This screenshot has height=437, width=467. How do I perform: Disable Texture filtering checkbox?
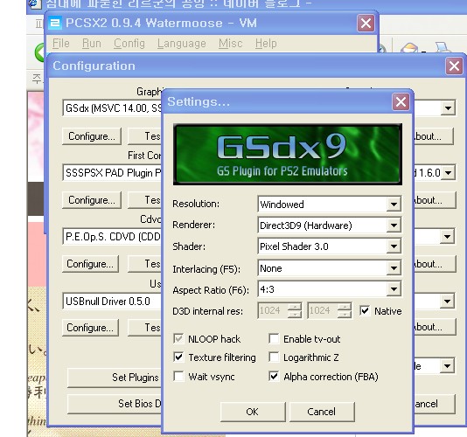(x=178, y=357)
